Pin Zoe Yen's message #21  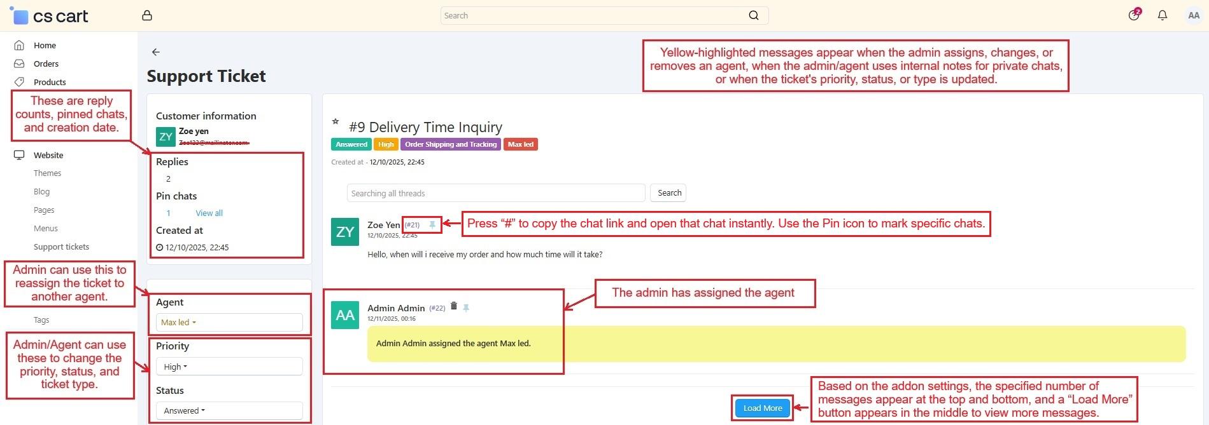point(432,225)
